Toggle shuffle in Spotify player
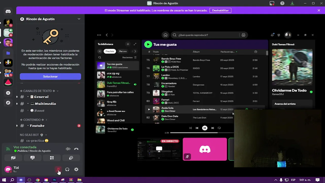The height and width of the screenshot is (183, 325). coord(190,128)
